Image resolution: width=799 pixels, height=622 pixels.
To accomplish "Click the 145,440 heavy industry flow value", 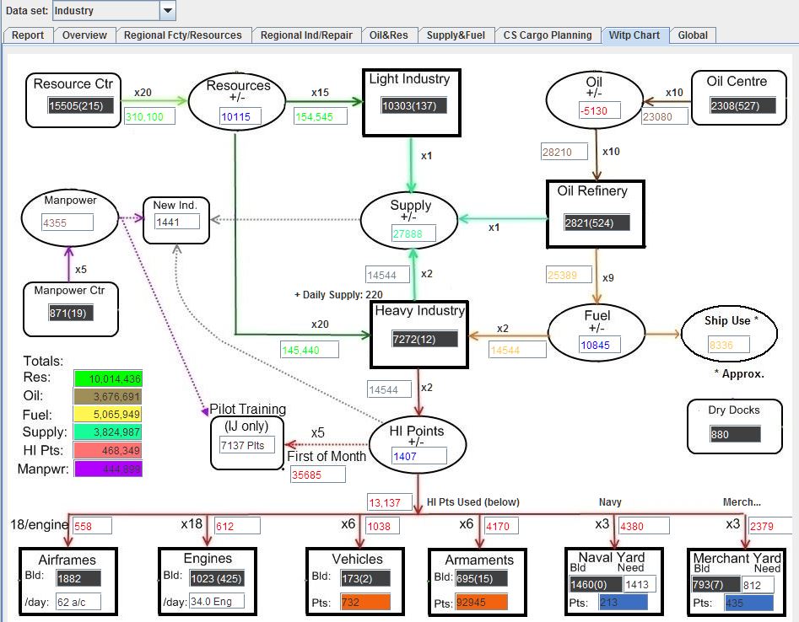I will coord(310,350).
